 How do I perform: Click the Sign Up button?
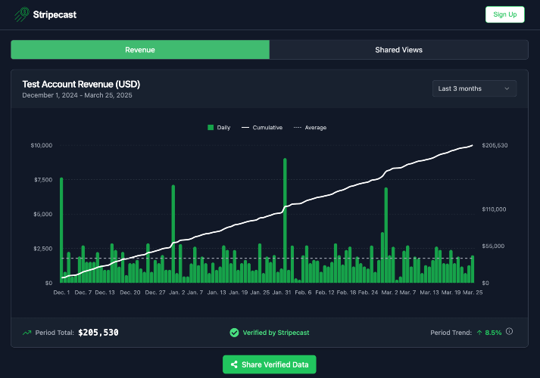(505, 14)
